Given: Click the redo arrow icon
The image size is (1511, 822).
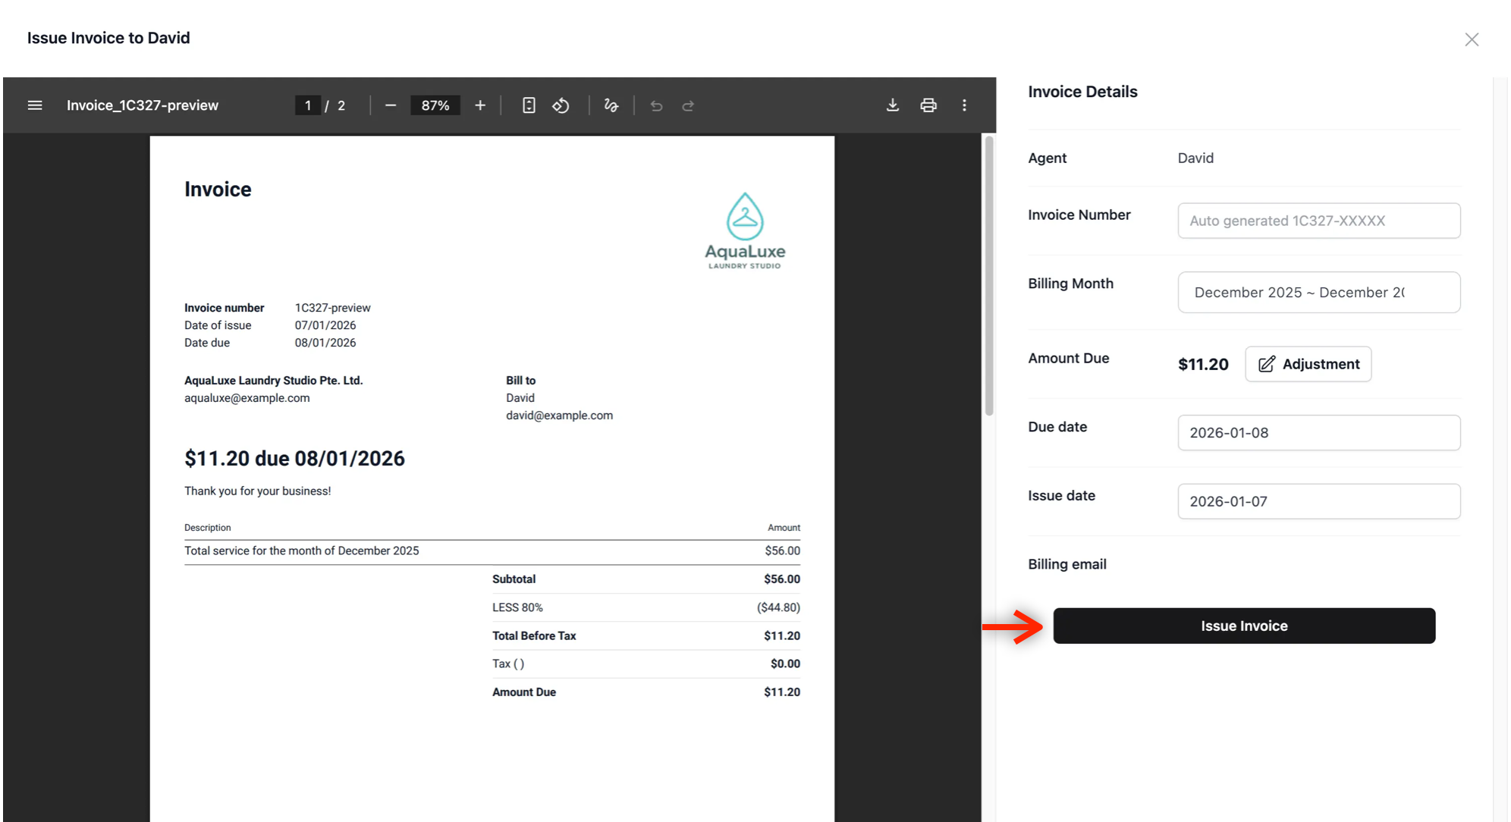Looking at the screenshot, I should point(688,105).
